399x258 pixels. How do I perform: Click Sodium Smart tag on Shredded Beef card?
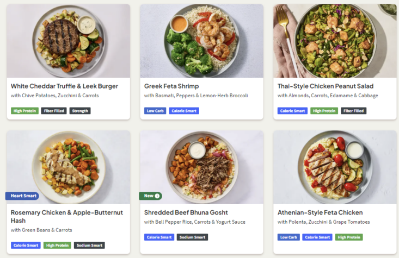click(192, 237)
